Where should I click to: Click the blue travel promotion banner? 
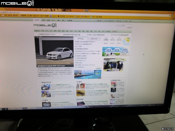click(x=116, y=52)
